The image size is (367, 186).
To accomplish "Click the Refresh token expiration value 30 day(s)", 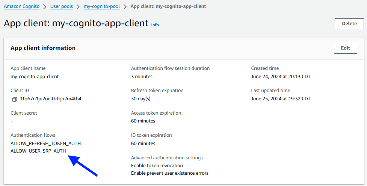I will pyautogui.click(x=140, y=98).
